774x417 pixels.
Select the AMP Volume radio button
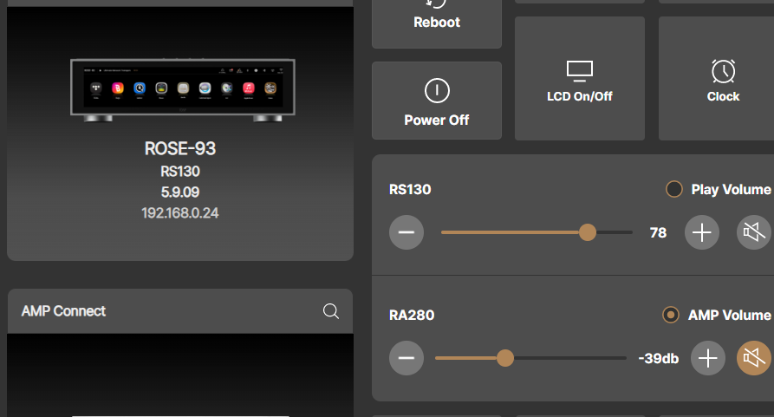(670, 315)
